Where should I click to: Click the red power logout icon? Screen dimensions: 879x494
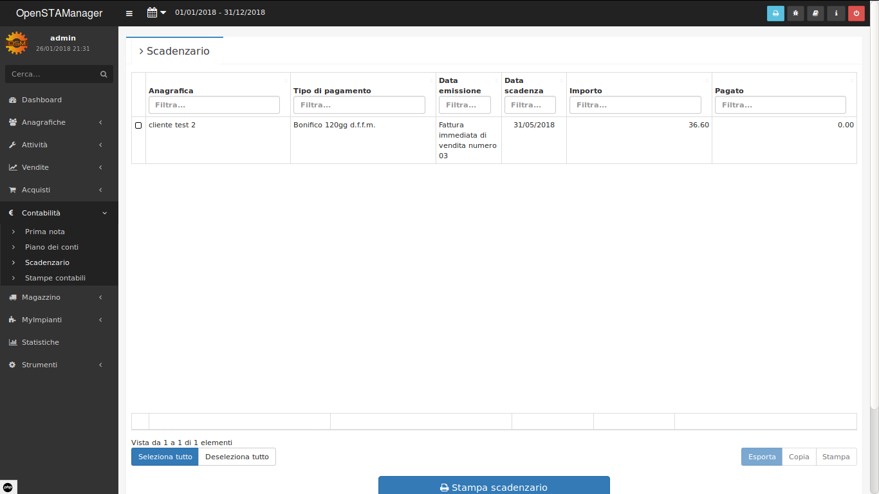pyautogui.click(x=856, y=13)
